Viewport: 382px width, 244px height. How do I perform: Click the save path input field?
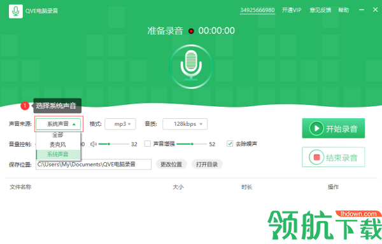[94, 165]
